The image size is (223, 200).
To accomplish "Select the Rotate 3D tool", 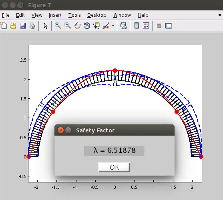I will [x=87, y=26].
